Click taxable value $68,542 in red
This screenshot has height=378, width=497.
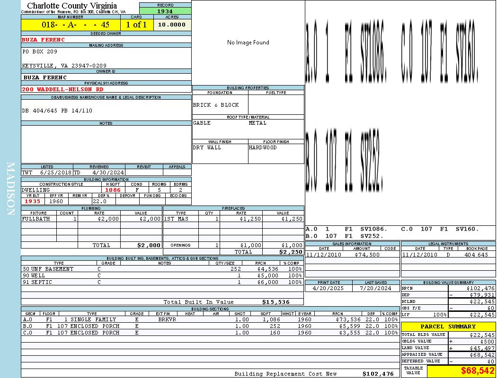[477, 371]
